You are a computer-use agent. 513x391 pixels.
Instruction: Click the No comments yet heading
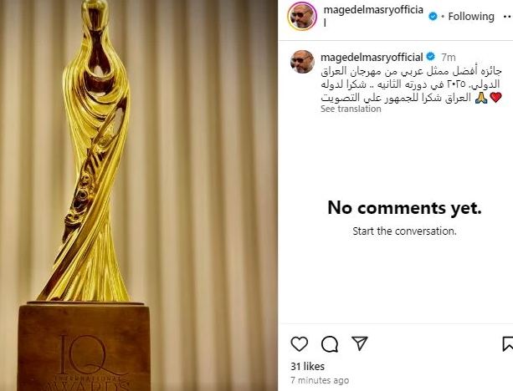404,208
